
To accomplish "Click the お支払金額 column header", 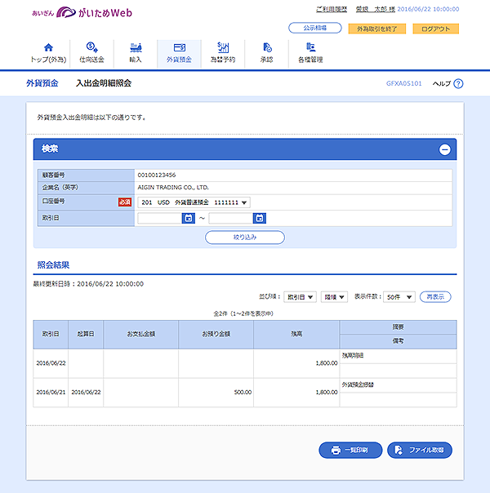I will click(x=141, y=334).
